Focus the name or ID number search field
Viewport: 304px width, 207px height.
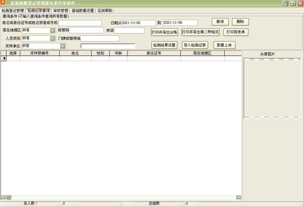coord(80,23)
